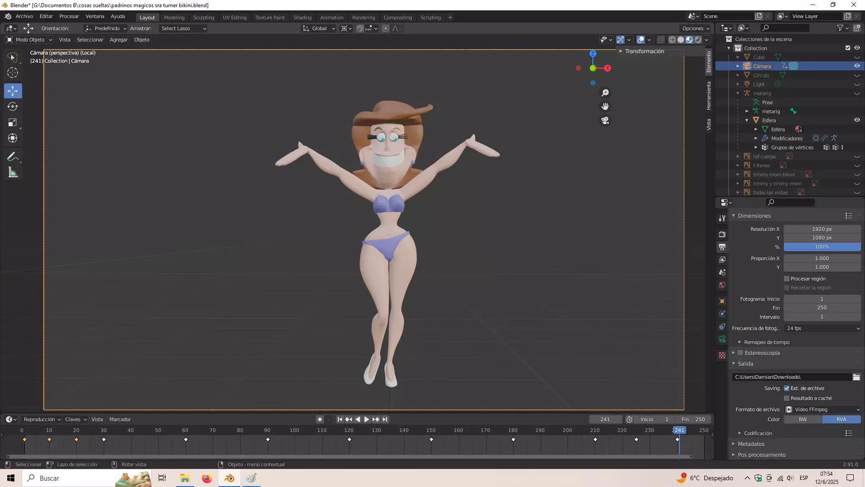Hide the Esfera object in viewport
The width and height of the screenshot is (865, 487).
pyautogui.click(x=857, y=120)
